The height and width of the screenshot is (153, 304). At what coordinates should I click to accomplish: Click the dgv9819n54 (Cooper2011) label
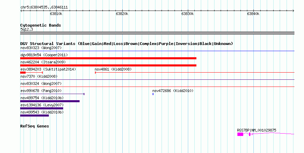pos(44,55)
